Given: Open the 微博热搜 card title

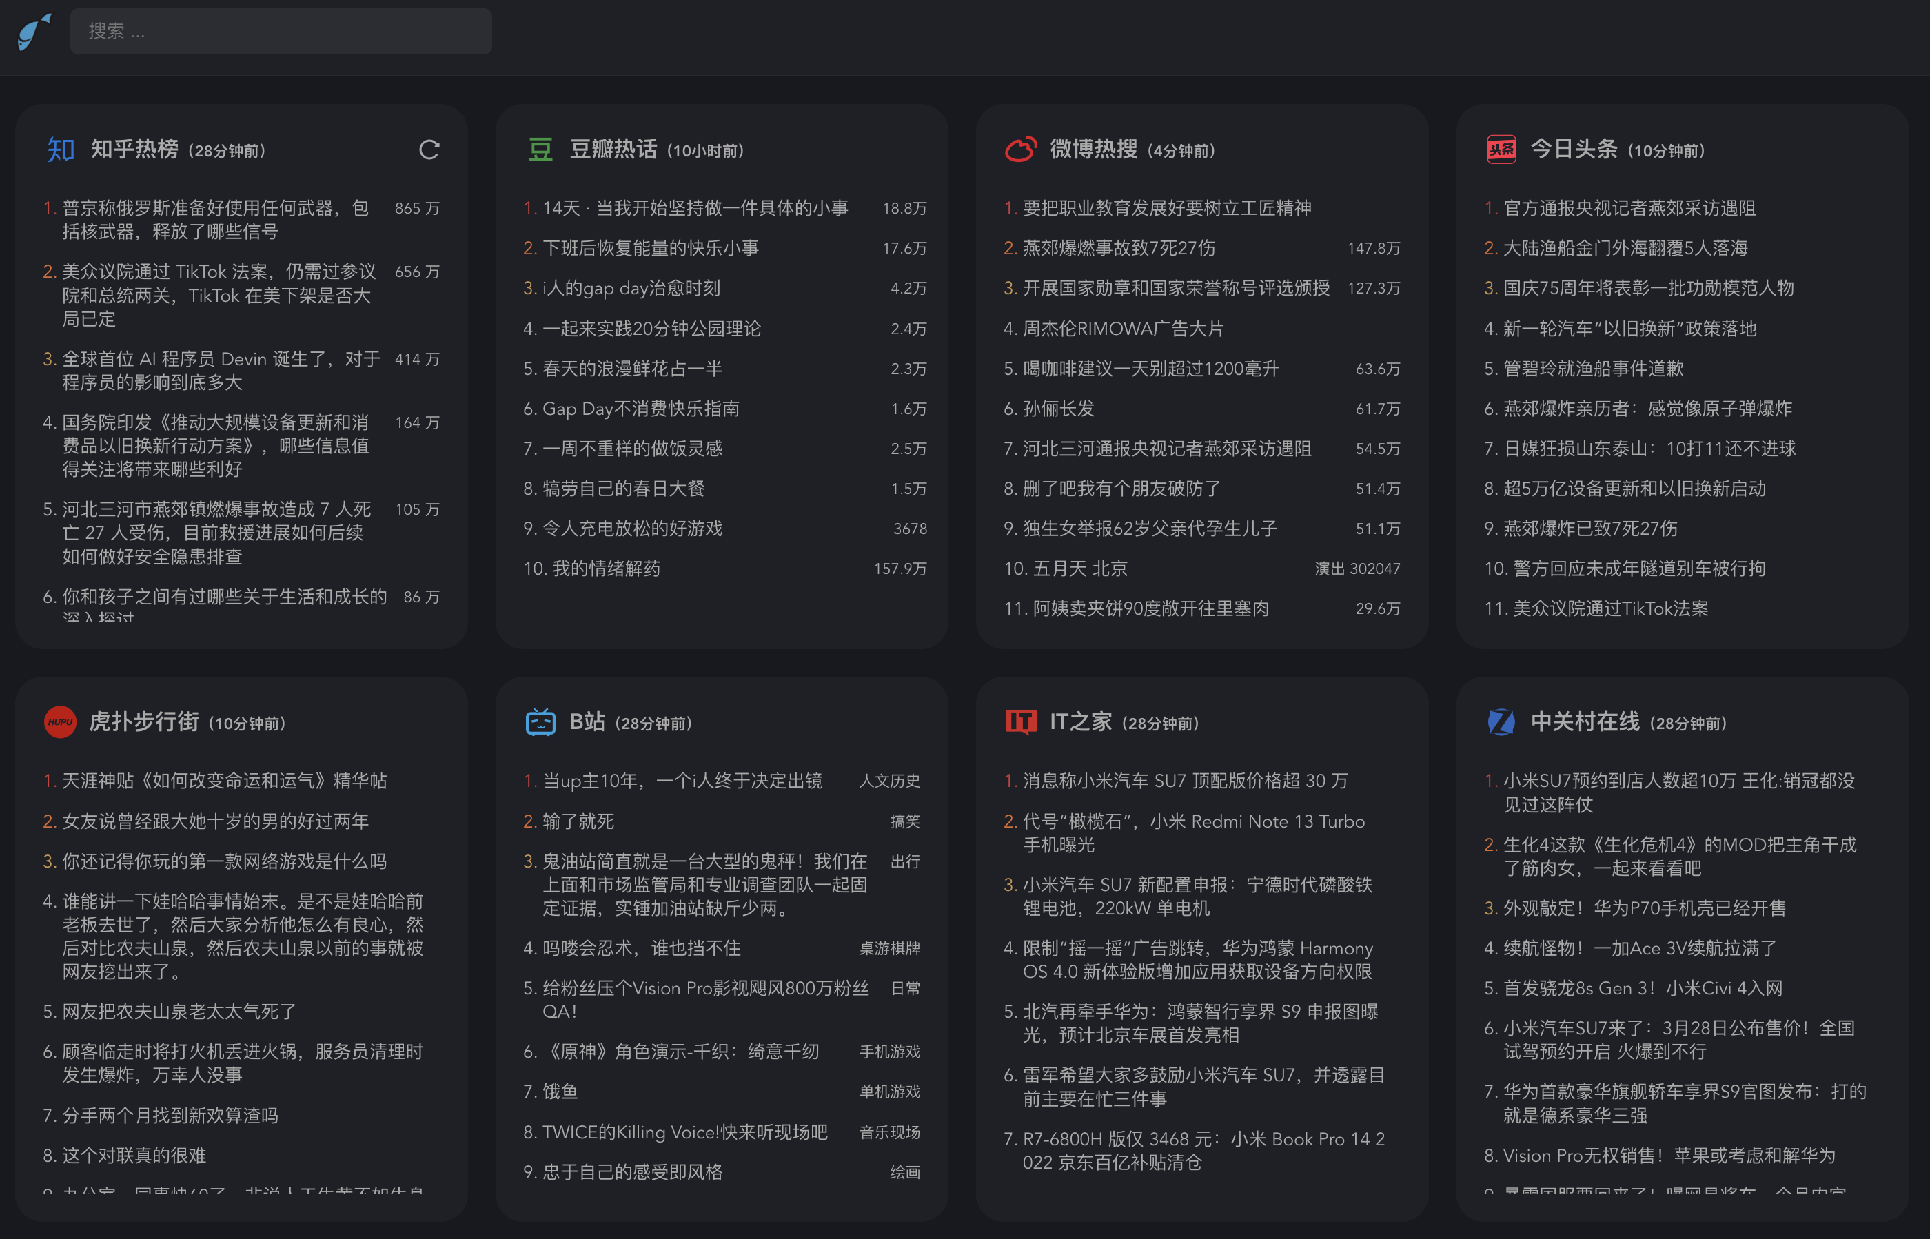Looking at the screenshot, I should click(x=1094, y=150).
